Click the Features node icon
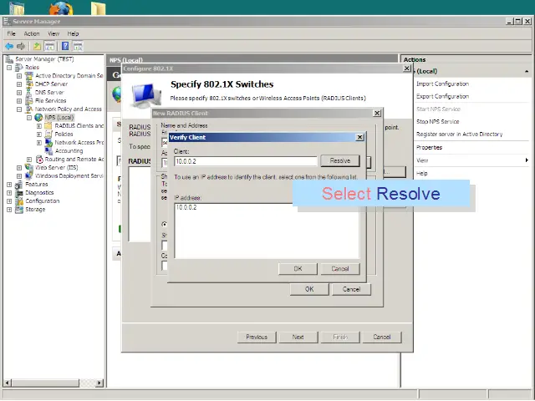 (x=18, y=185)
